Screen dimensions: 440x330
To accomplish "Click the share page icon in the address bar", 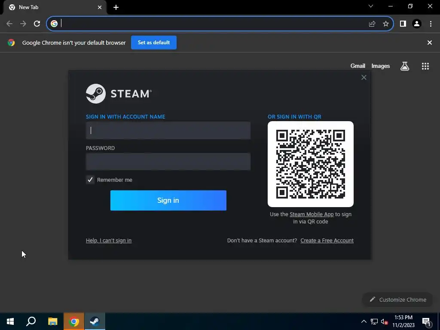I will pyautogui.click(x=372, y=24).
